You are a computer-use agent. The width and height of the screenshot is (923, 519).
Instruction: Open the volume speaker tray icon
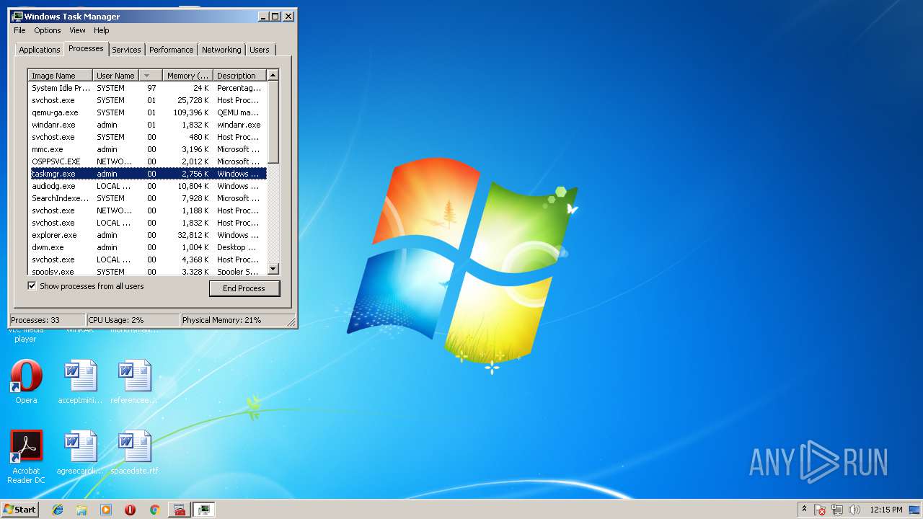tap(854, 510)
